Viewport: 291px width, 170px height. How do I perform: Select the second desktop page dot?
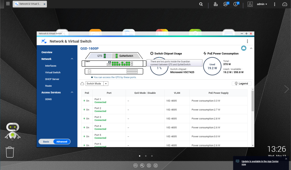pyautogui.click(x=146, y=156)
